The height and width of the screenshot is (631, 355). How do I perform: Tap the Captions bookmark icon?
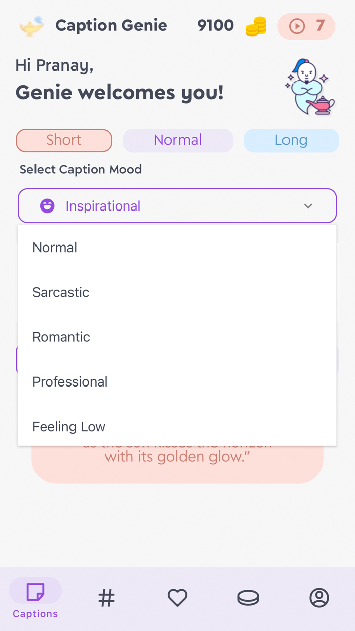click(35, 590)
